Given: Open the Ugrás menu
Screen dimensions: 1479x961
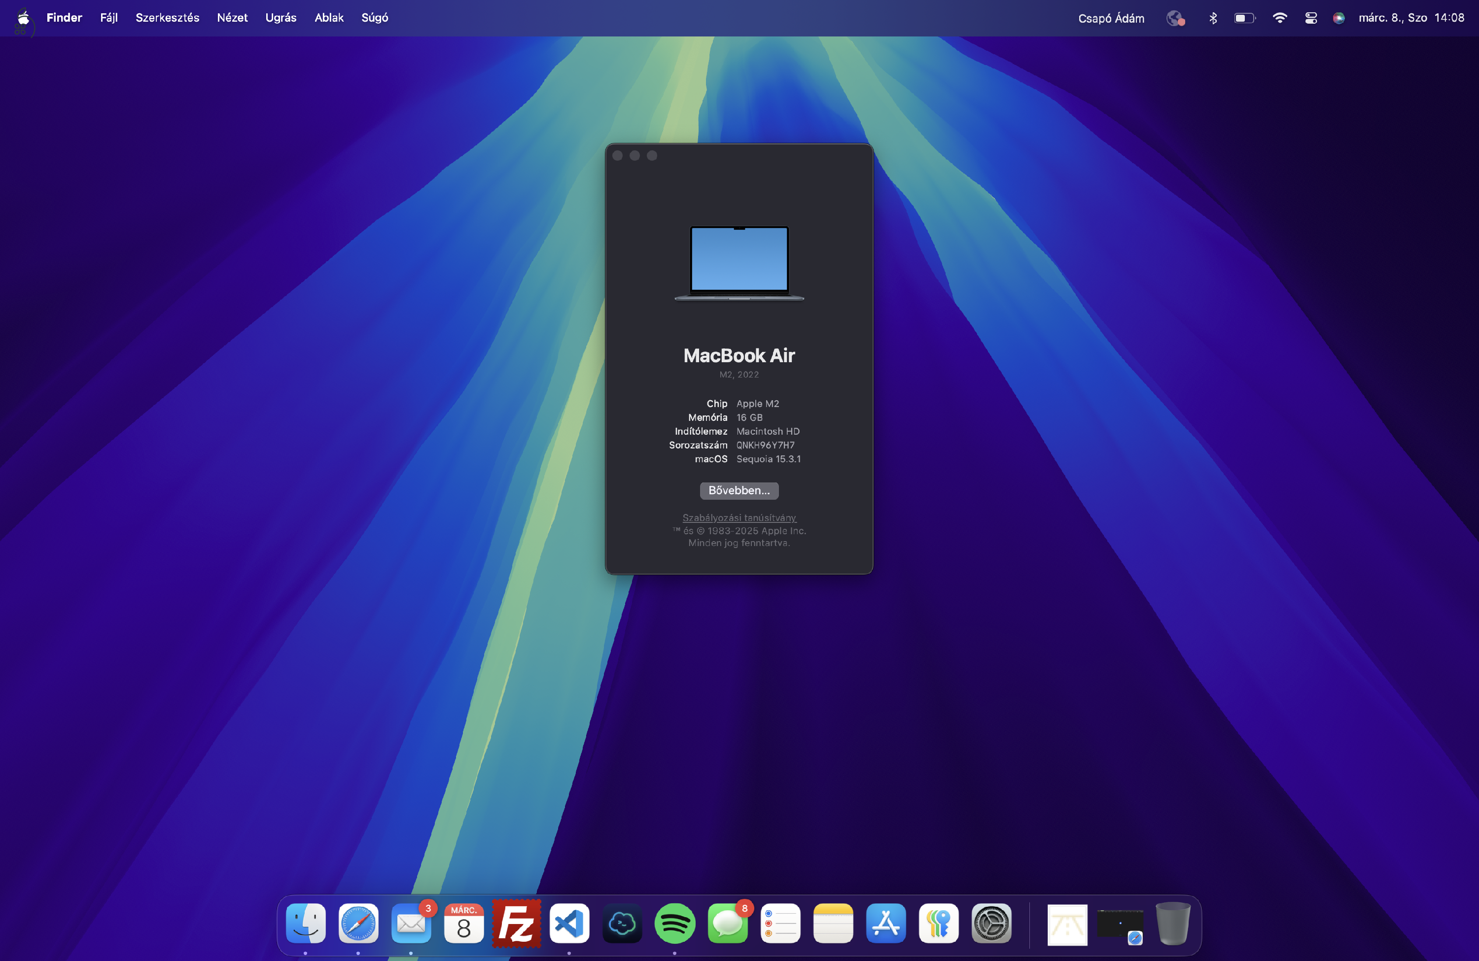Looking at the screenshot, I should [281, 17].
